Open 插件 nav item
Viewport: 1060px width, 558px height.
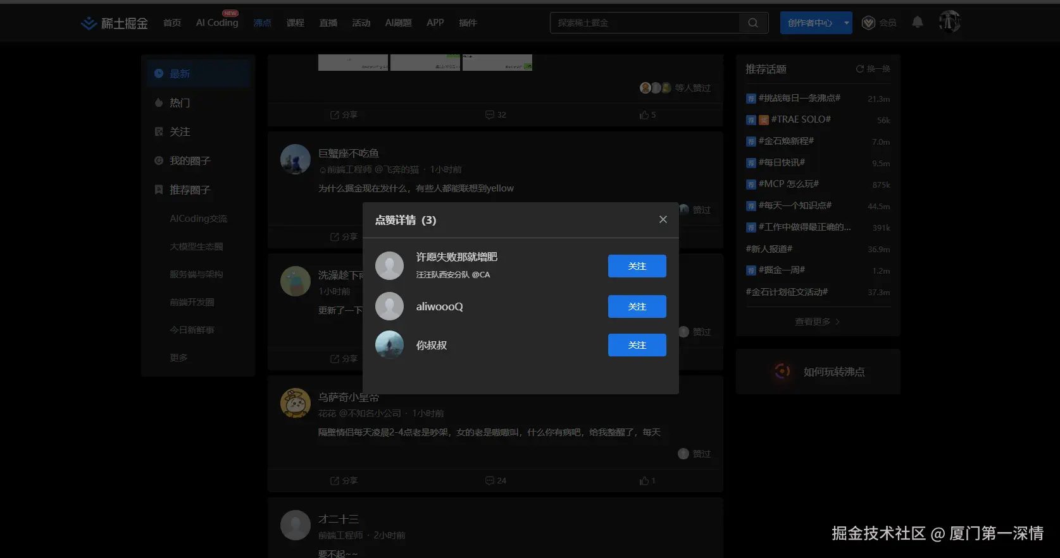(x=468, y=23)
